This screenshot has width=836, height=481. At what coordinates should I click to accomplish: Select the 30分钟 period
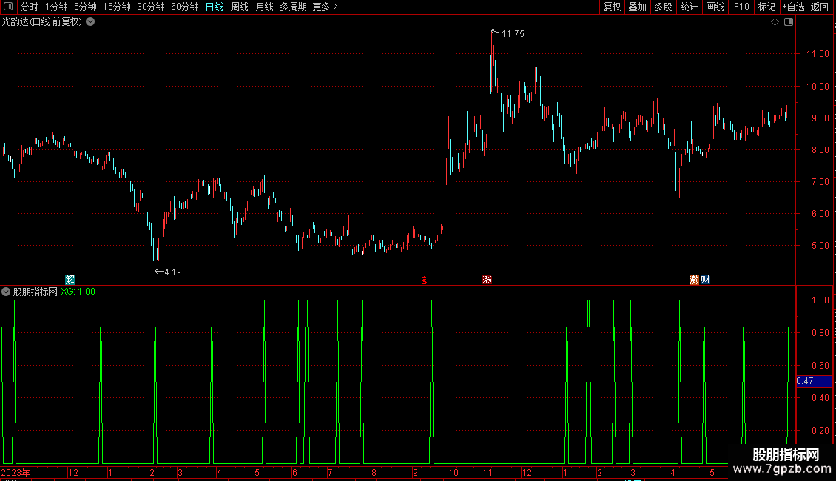coord(151,7)
